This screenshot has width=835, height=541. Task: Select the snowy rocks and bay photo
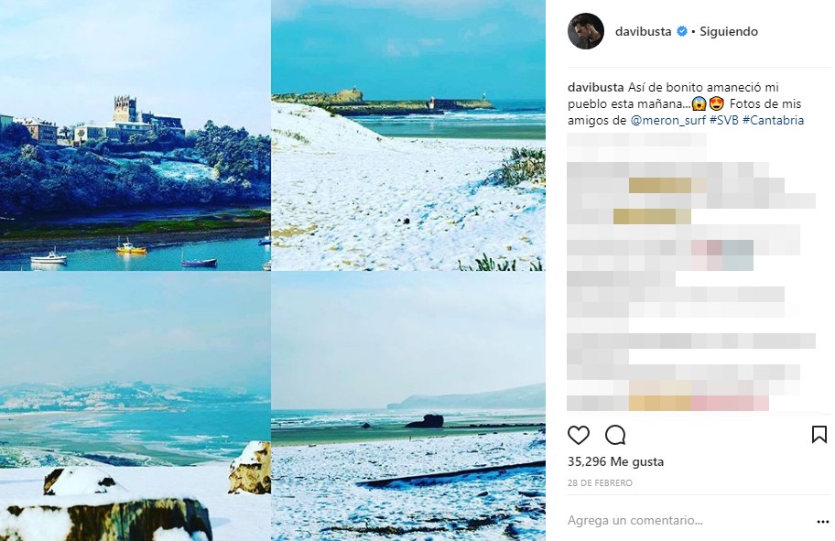136,406
